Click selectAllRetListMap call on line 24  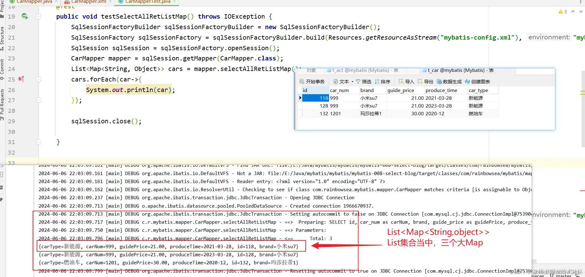(x=255, y=69)
